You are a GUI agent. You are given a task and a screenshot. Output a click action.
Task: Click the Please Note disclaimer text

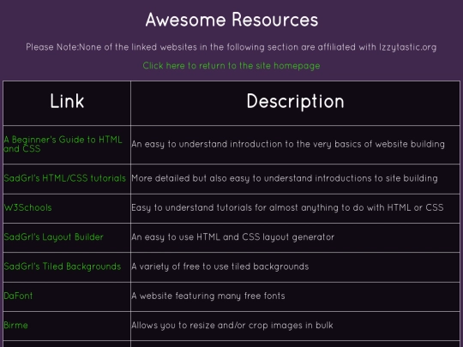(x=231, y=47)
